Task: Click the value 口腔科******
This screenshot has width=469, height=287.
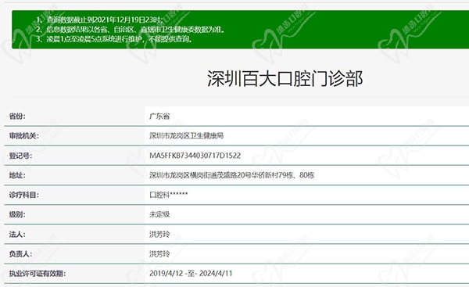Action: point(169,195)
